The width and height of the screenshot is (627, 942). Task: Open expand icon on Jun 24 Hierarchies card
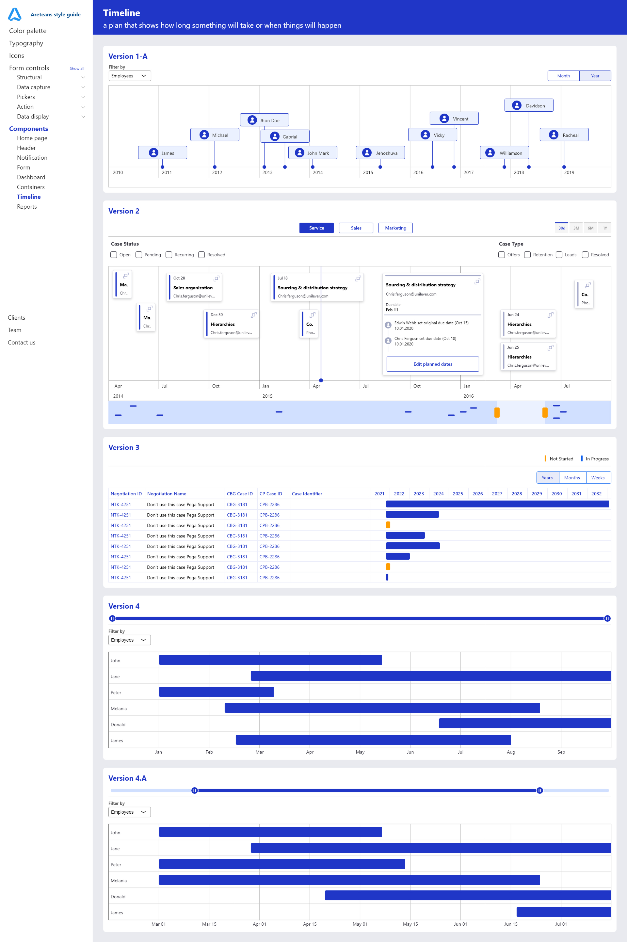click(x=550, y=315)
